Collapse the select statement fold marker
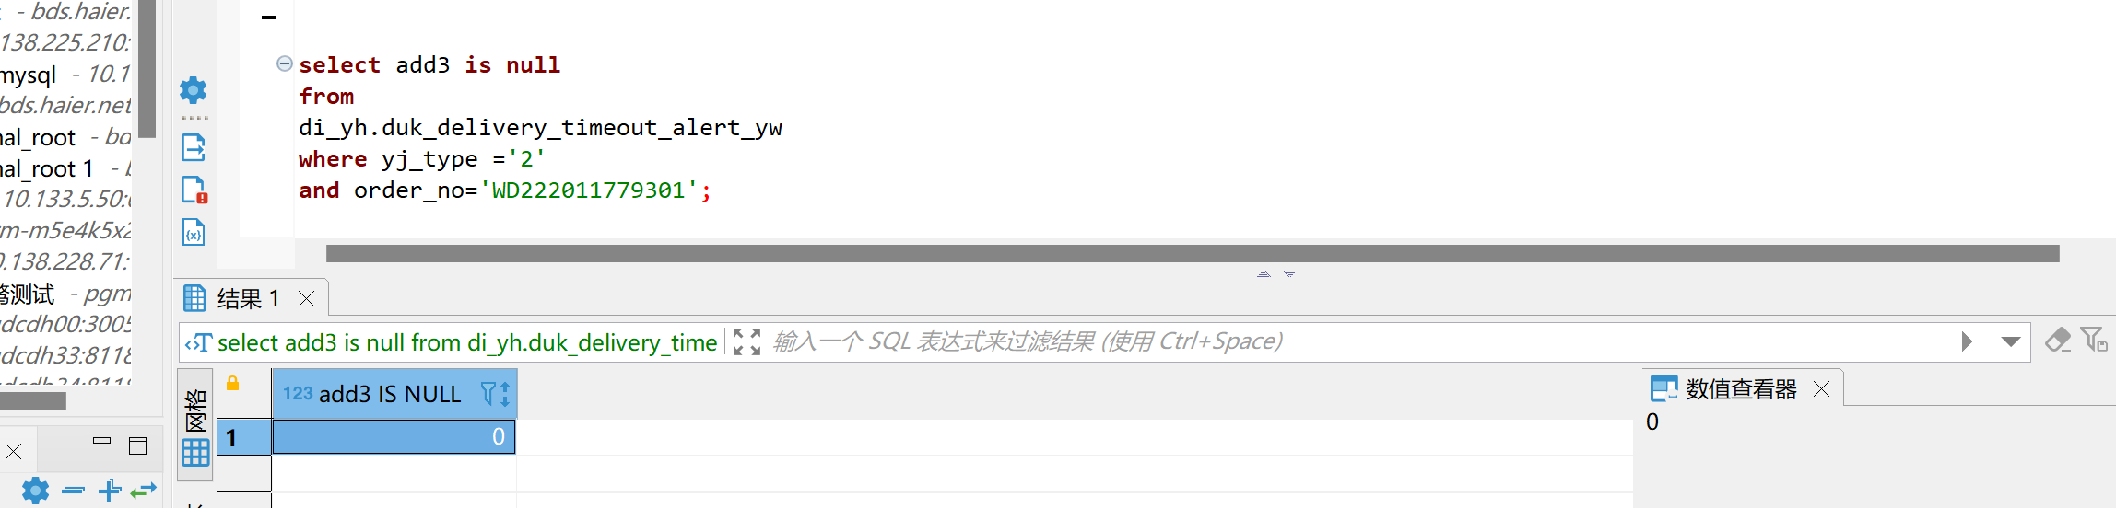This screenshot has width=2116, height=508. 285,63
